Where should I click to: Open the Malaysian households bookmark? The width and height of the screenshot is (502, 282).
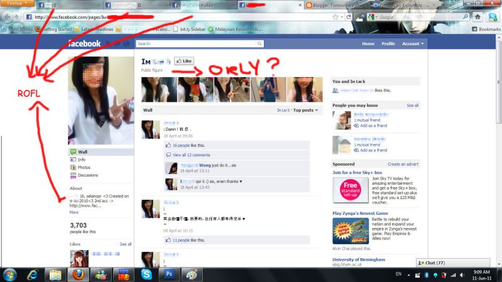(x=236, y=29)
